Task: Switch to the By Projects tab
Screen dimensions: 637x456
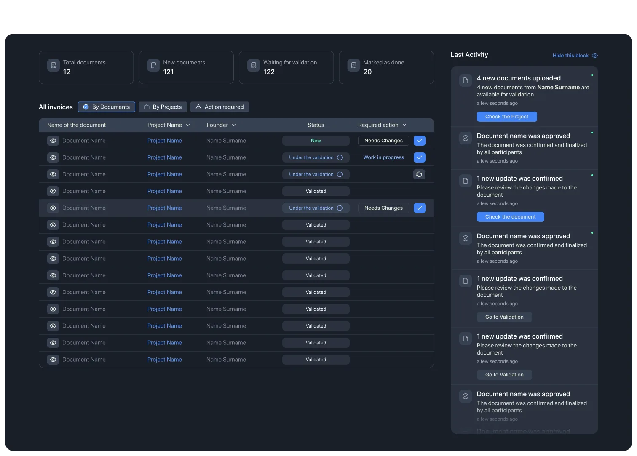Action: [x=163, y=107]
